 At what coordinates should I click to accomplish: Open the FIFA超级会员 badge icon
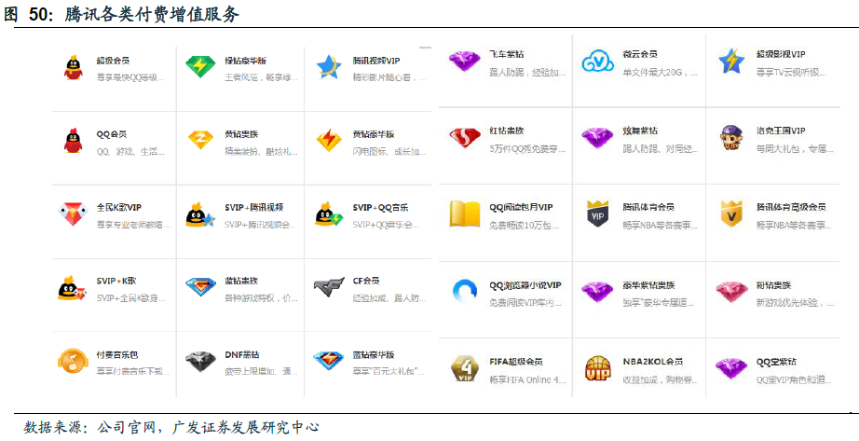point(464,368)
